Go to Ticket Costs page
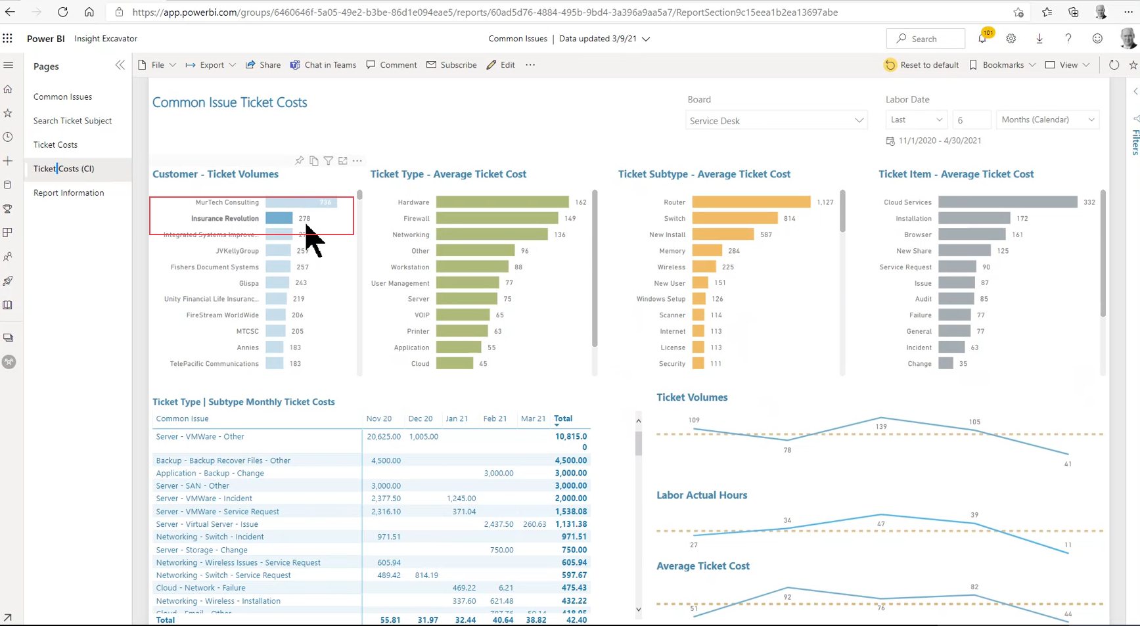The width and height of the screenshot is (1140, 626). [56, 145]
